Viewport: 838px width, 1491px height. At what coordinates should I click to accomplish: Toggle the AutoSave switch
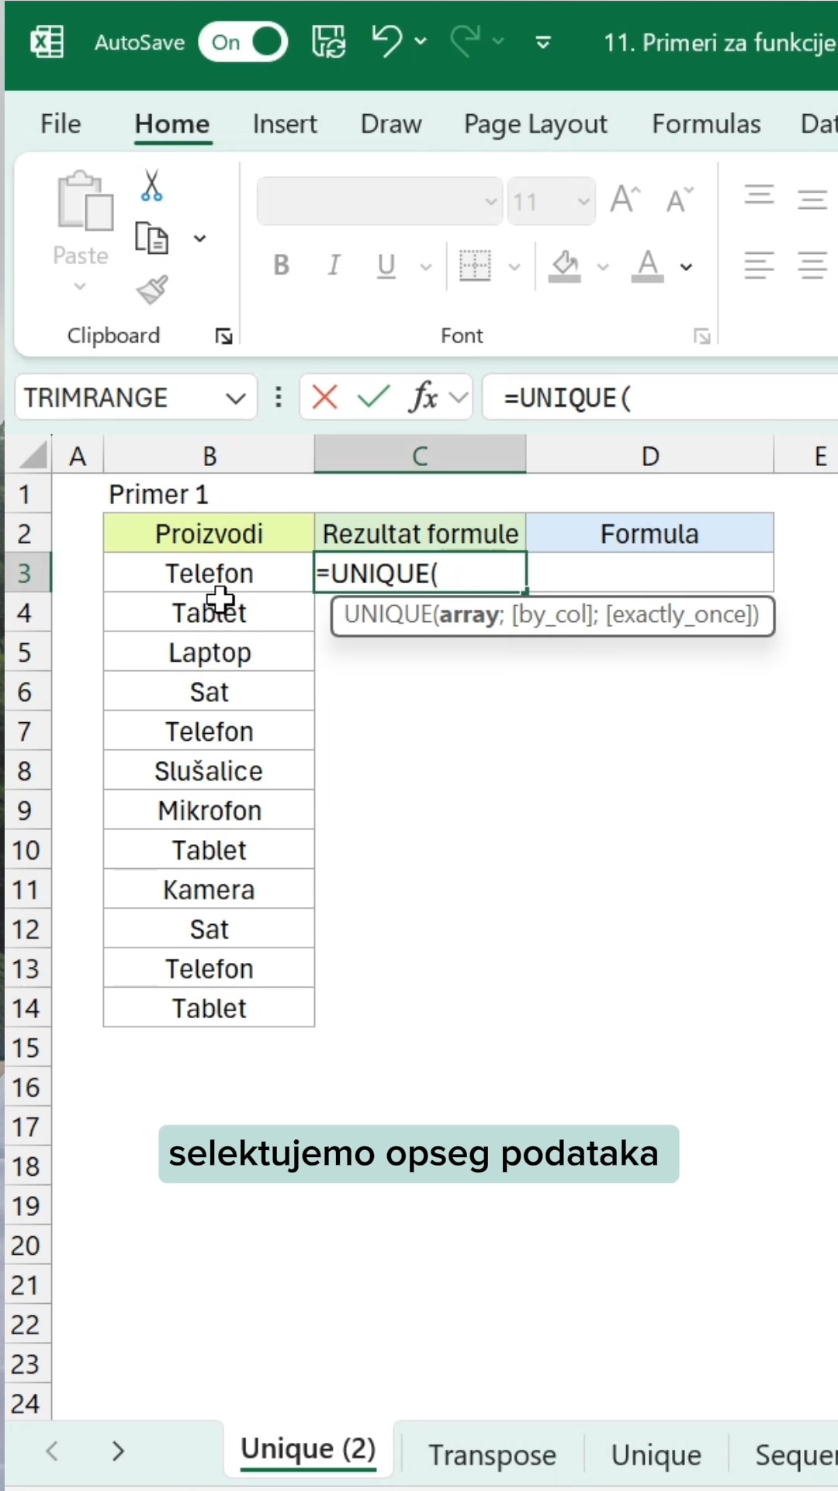pos(243,42)
